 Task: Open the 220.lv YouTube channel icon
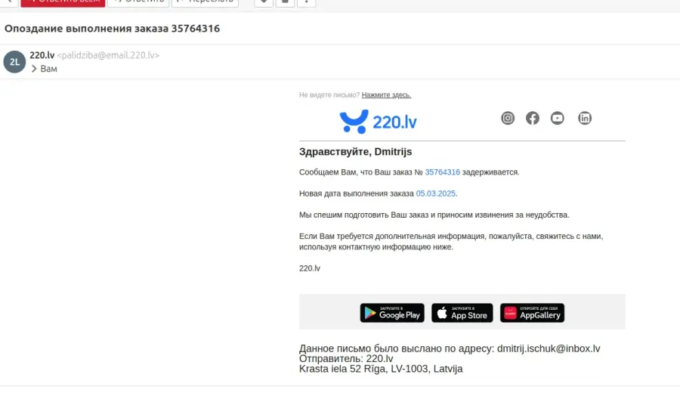click(558, 118)
